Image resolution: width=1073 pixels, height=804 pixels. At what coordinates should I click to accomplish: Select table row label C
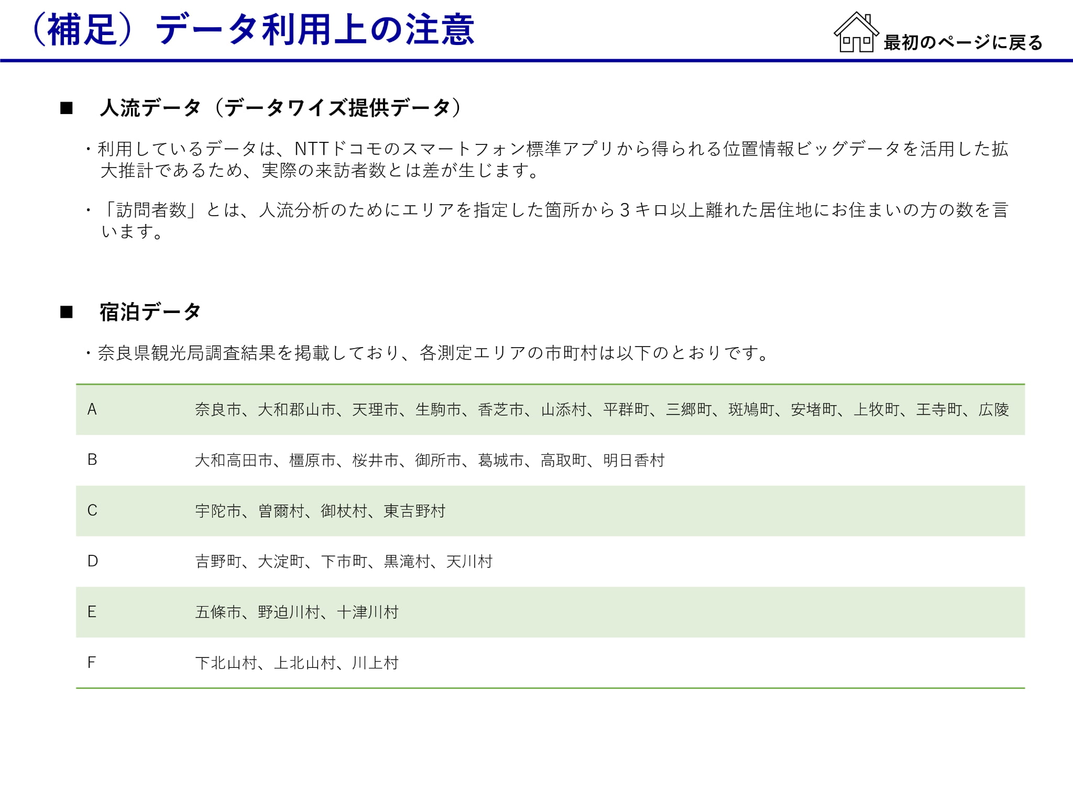point(92,510)
